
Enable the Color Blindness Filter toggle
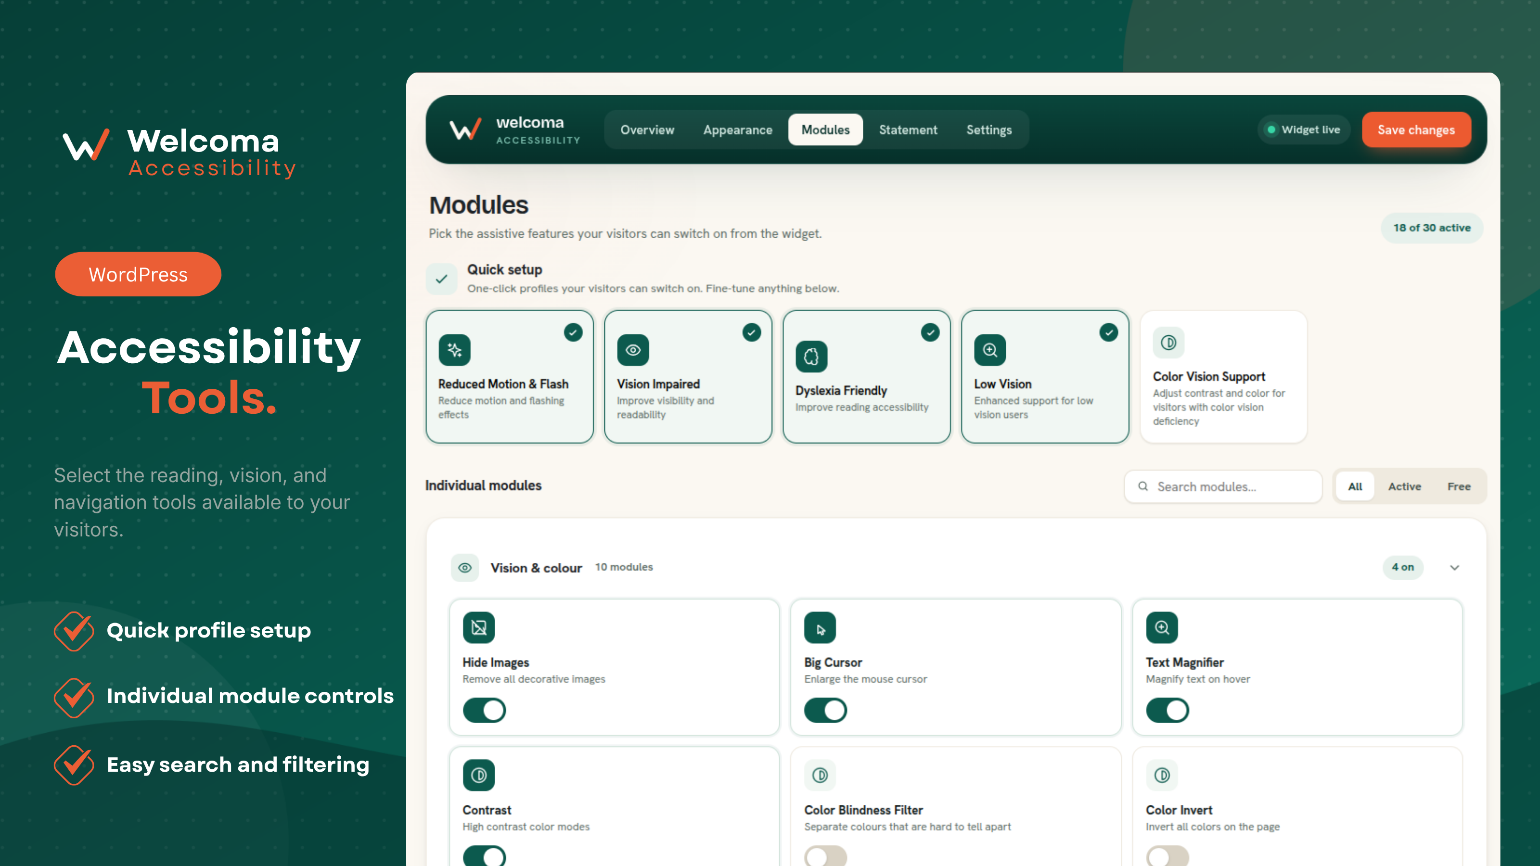pyautogui.click(x=826, y=856)
